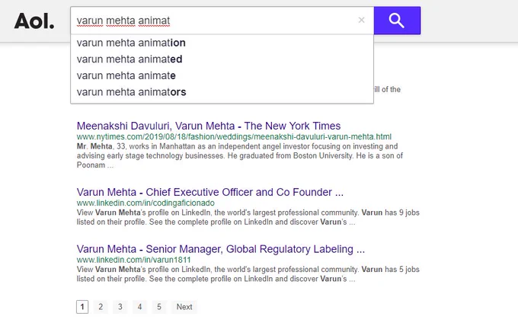The image size is (518, 323).
Task: Choose the 'varun mehta animate' suggestion
Action: tap(222, 75)
